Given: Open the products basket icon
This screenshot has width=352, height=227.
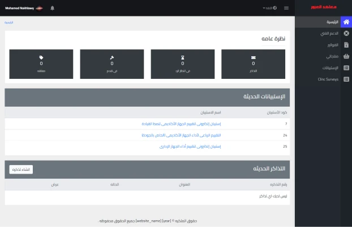Looking at the screenshot, I should coord(346,56).
